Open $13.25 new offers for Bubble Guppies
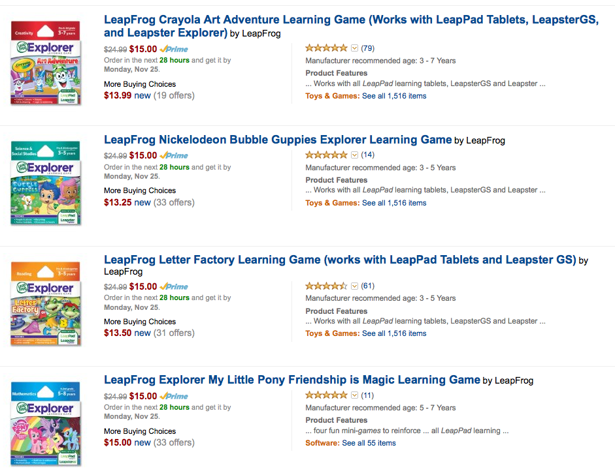This screenshot has height=473, width=615. (x=127, y=202)
